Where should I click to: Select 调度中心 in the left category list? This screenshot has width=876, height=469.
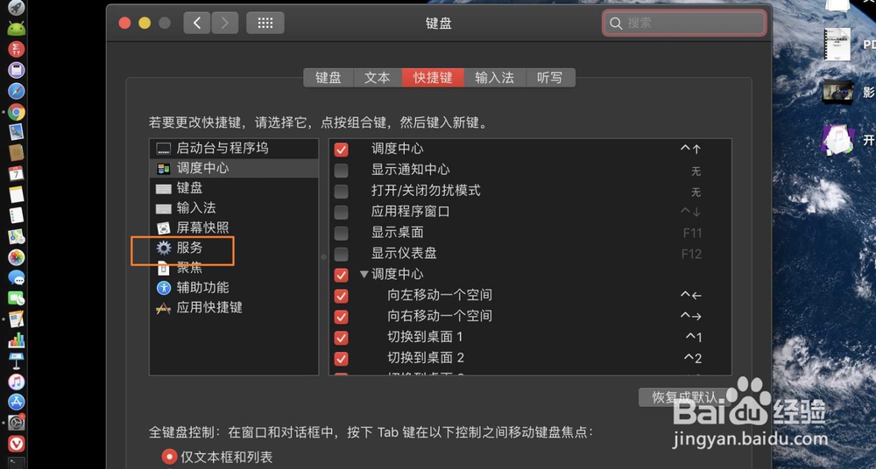234,168
